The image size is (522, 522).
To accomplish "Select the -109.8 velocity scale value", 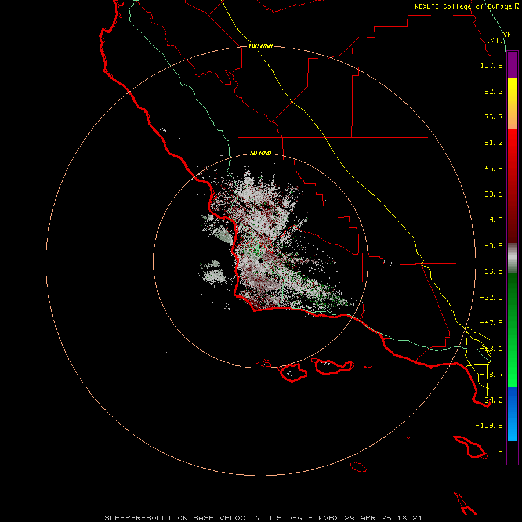I will pos(489,426).
